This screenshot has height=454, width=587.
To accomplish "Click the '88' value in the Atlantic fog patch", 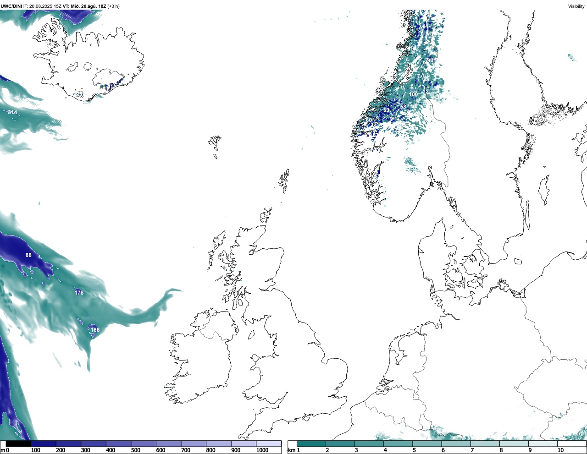I will click(x=28, y=255).
